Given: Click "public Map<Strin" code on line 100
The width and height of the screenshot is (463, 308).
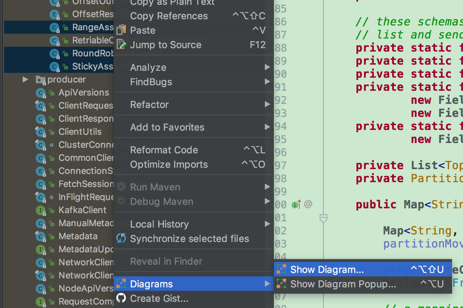Looking at the screenshot, I should (409, 205).
